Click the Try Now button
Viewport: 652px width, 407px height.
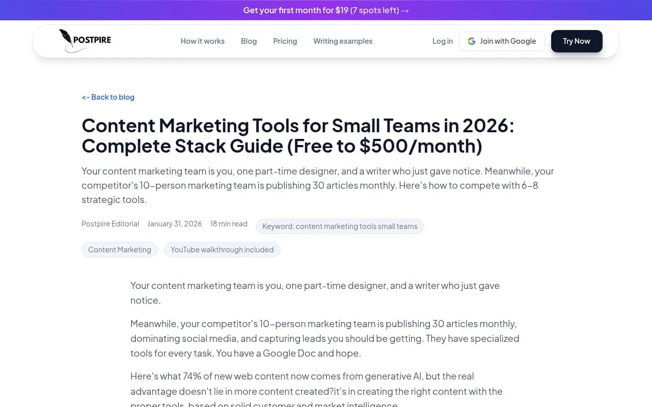point(576,41)
